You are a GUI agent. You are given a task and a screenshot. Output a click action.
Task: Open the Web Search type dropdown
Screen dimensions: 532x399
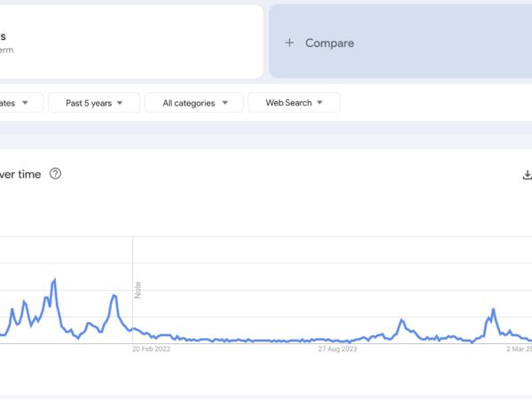[293, 103]
